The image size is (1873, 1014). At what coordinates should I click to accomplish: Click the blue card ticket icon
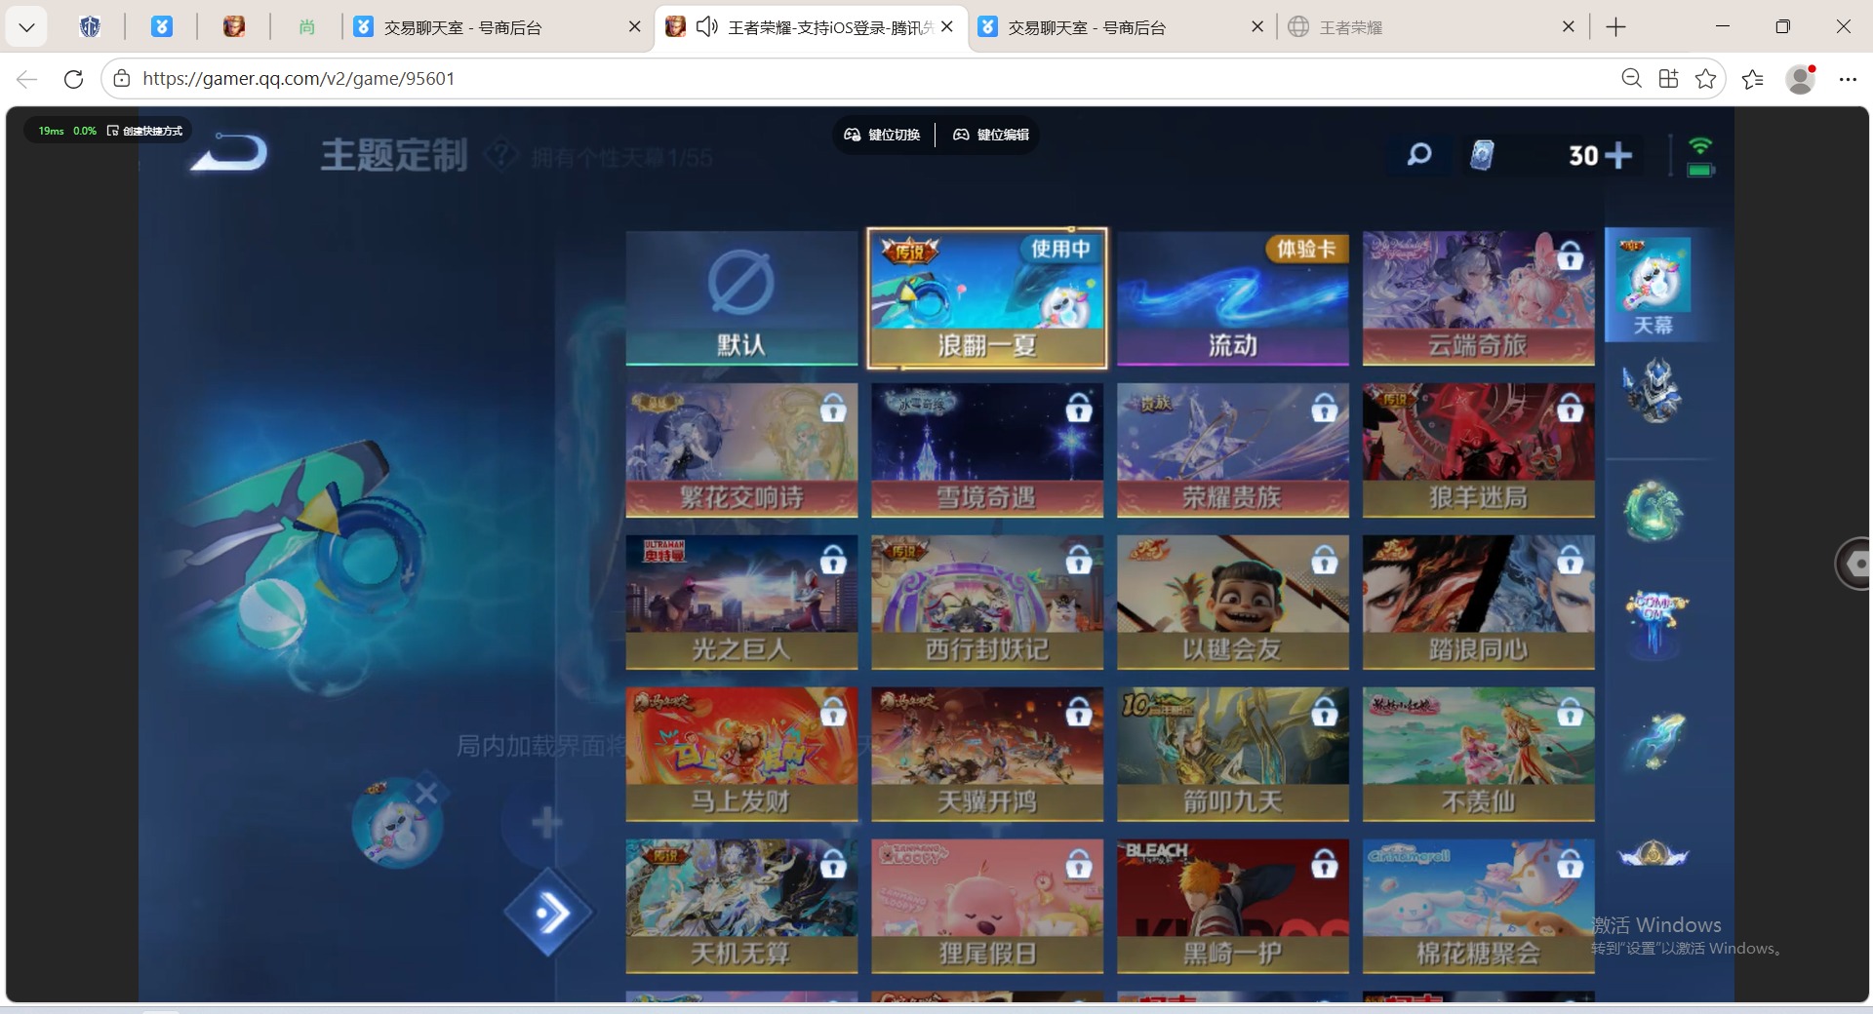click(x=1482, y=155)
